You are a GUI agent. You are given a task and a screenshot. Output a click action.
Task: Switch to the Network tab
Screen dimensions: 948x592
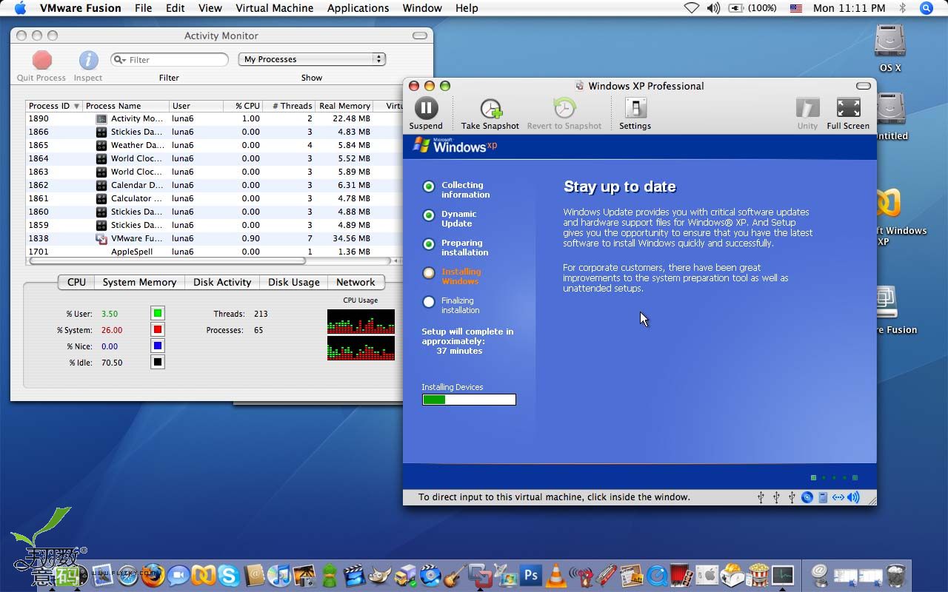[355, 282]
